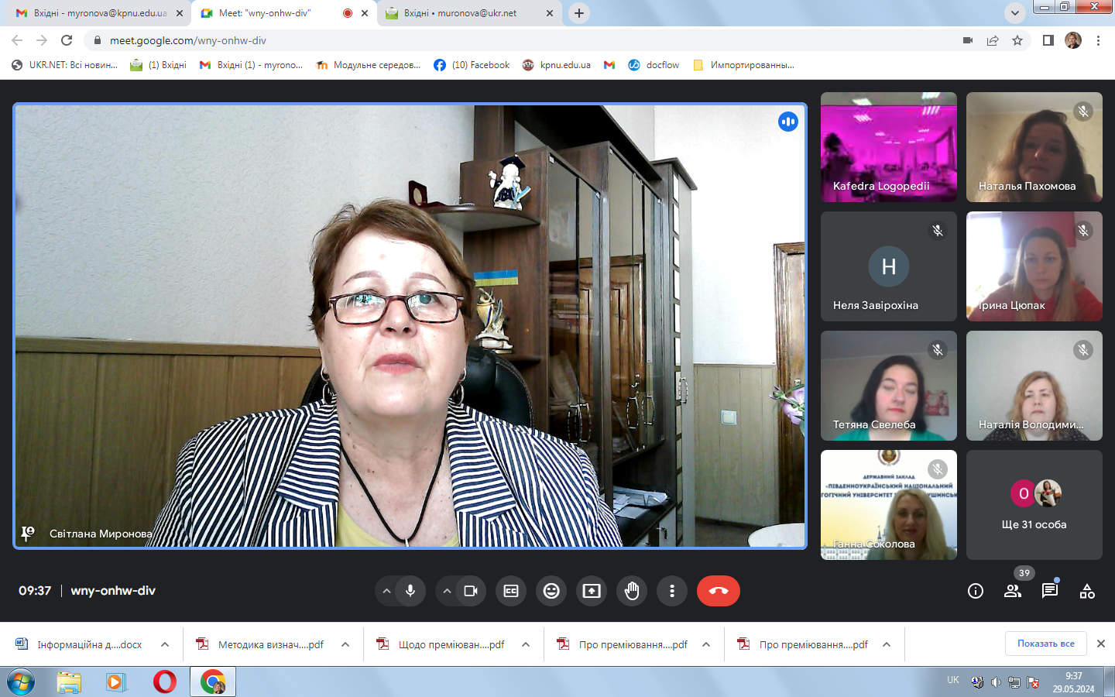The height and width of the screenshot is (697, 1115).
Task: Raise hand in the meeting
Action: (632, 591)
